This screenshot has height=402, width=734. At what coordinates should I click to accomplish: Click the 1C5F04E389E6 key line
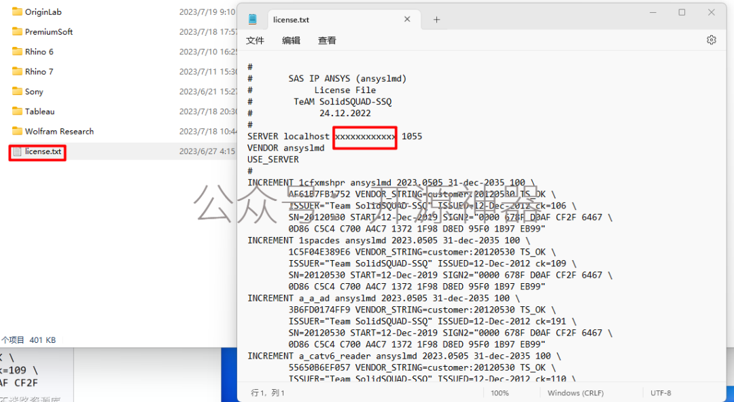click(x=422, y=252)
